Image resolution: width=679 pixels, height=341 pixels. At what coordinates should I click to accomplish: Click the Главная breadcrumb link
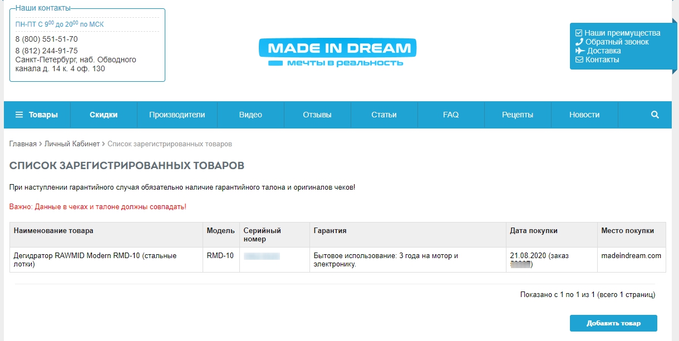[x=23, y=144]
